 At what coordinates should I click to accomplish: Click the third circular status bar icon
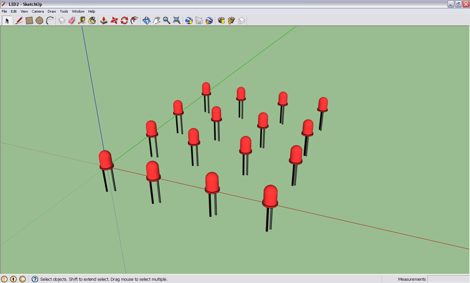click(22, 279)
